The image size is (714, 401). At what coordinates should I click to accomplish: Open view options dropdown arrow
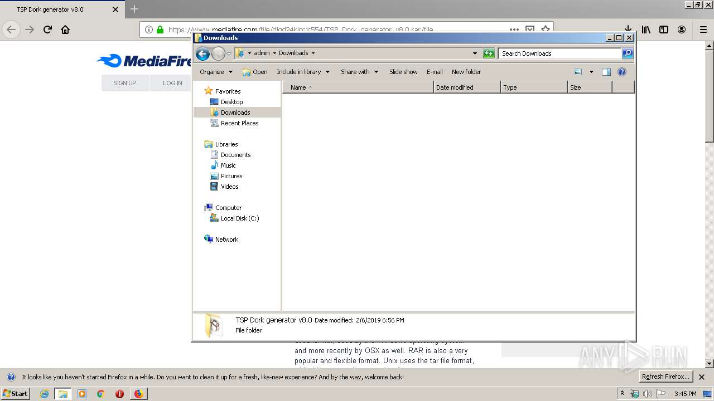point(591,72)
